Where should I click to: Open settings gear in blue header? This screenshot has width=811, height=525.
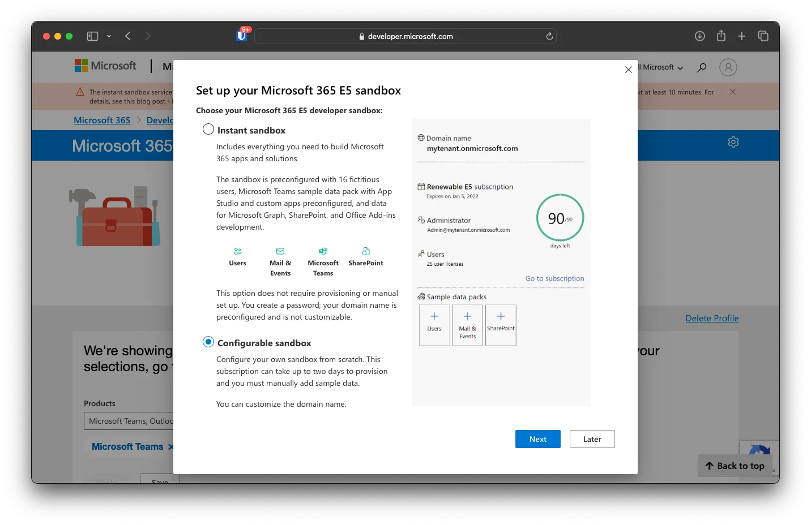click(733, 142)
